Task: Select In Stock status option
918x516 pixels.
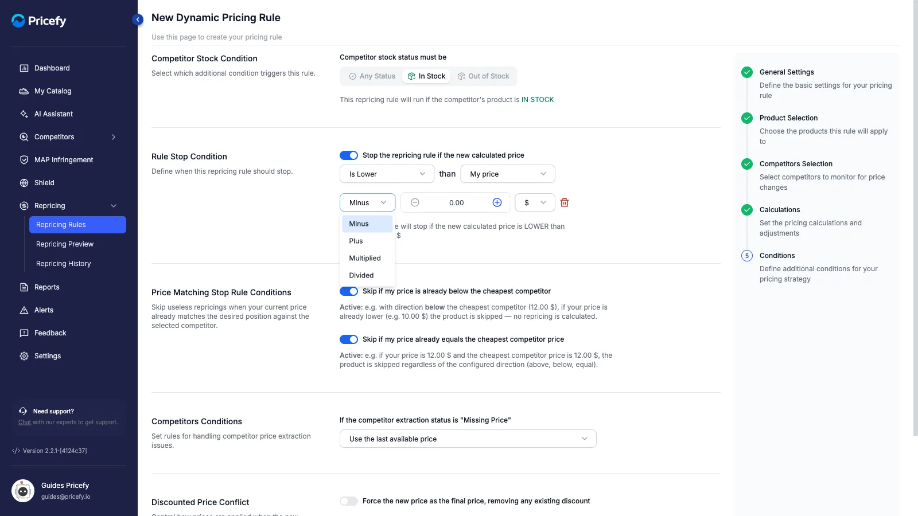Action: coord(426,76)
